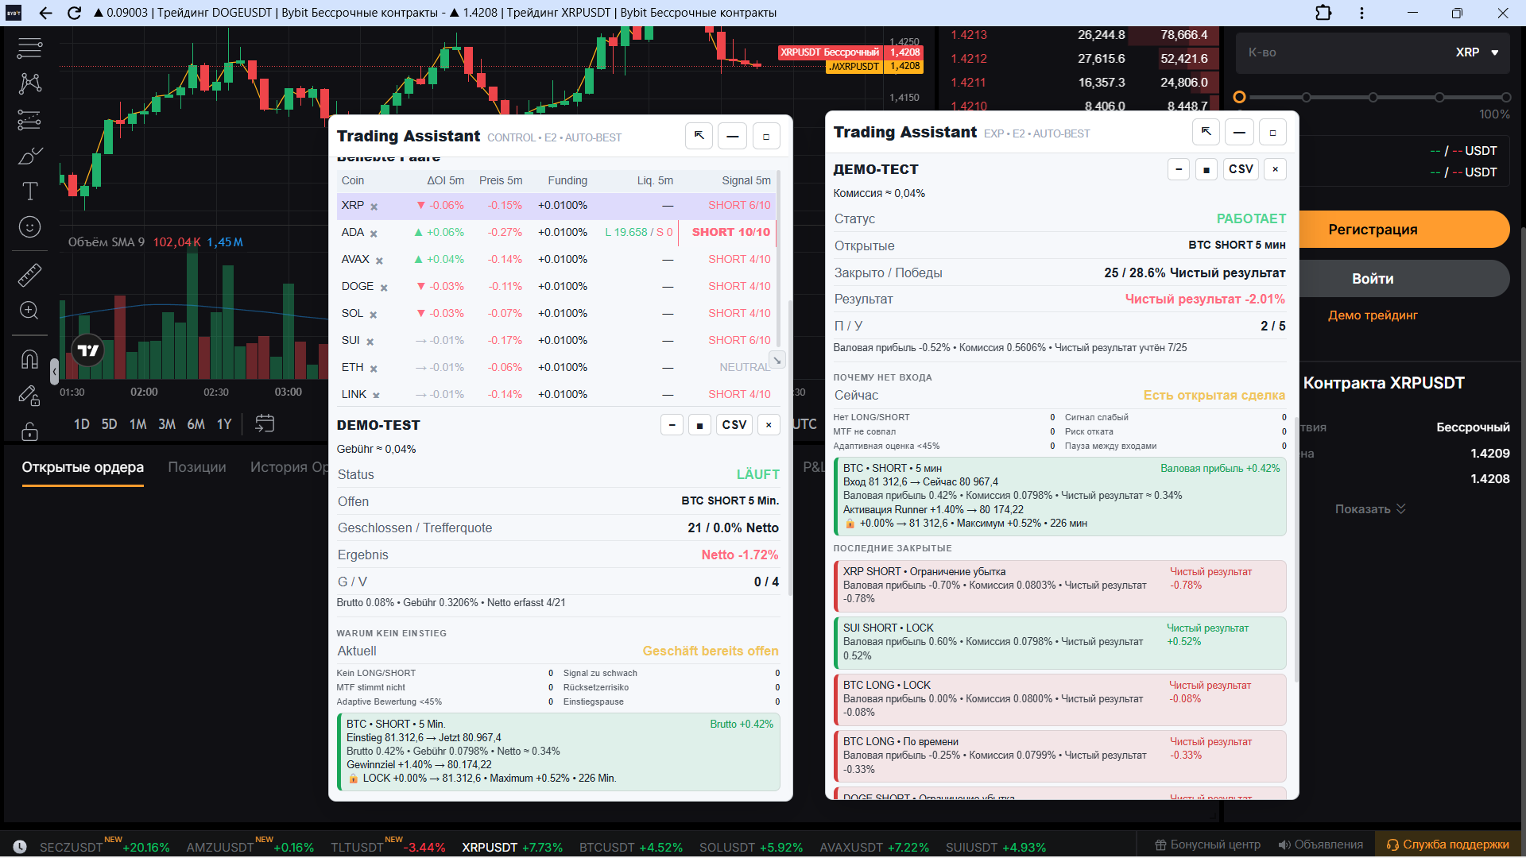Viewport: 1526px width, 858px height.
Task: Click the ADA row SHORT 10/10 signal
Action: tap(730, 232)
